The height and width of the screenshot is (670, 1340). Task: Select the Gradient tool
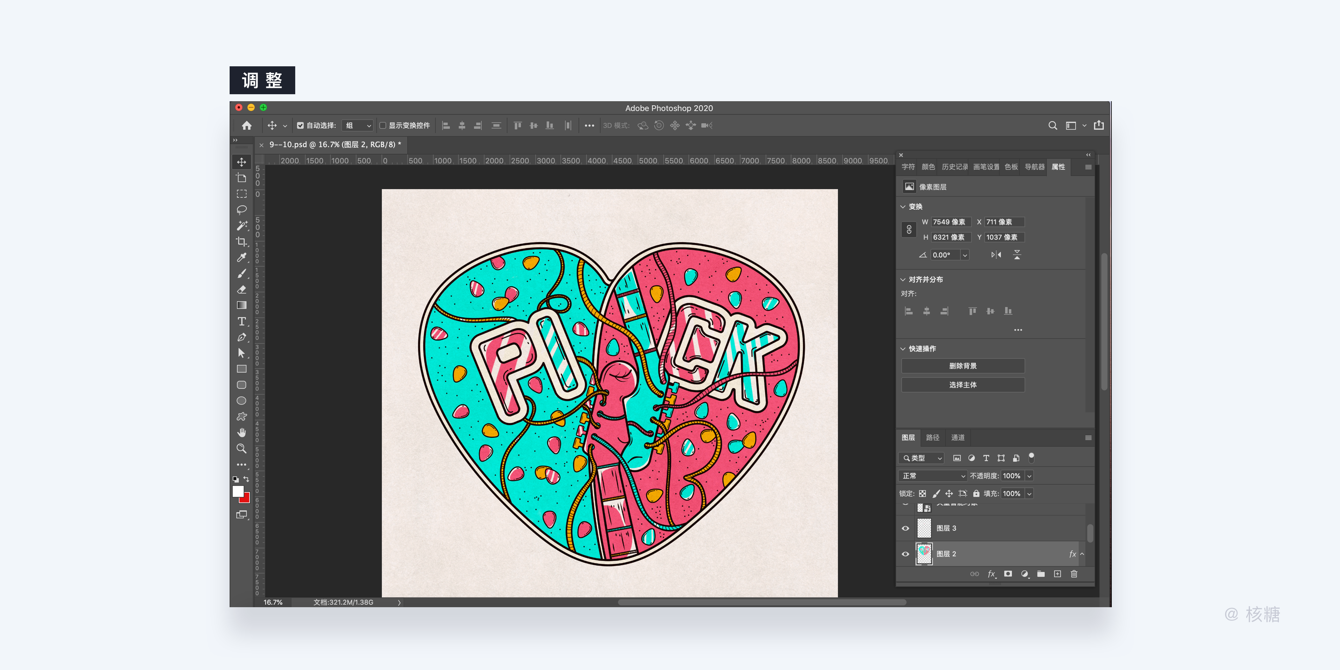click(x=241, y=305)
